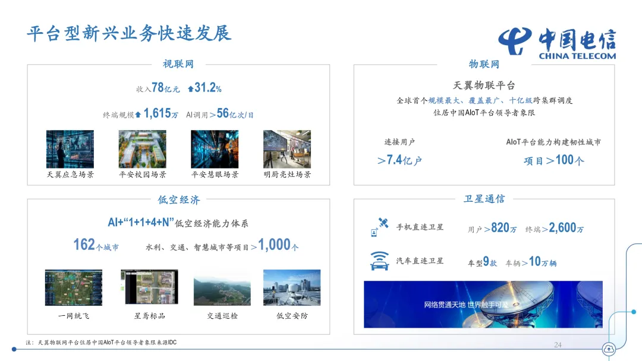Select the AIoT平台能力构建韧性城市 label
This screenshot has height=361, width=642.
pyautogui.click(x=553, y=142)
